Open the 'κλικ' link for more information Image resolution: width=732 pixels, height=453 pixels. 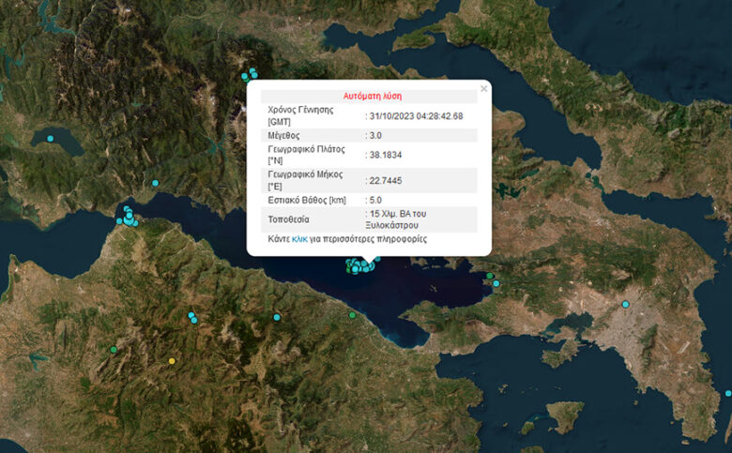300,239
